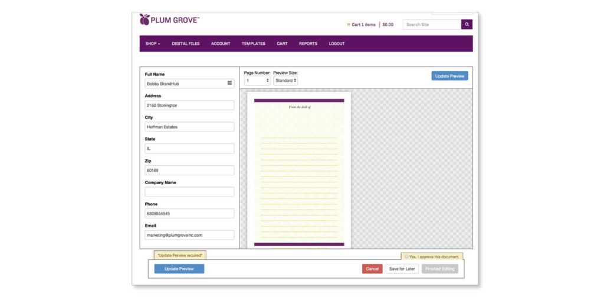Click the red Cancel button
This screenshot has width=604, height=301.
(372, 269)
